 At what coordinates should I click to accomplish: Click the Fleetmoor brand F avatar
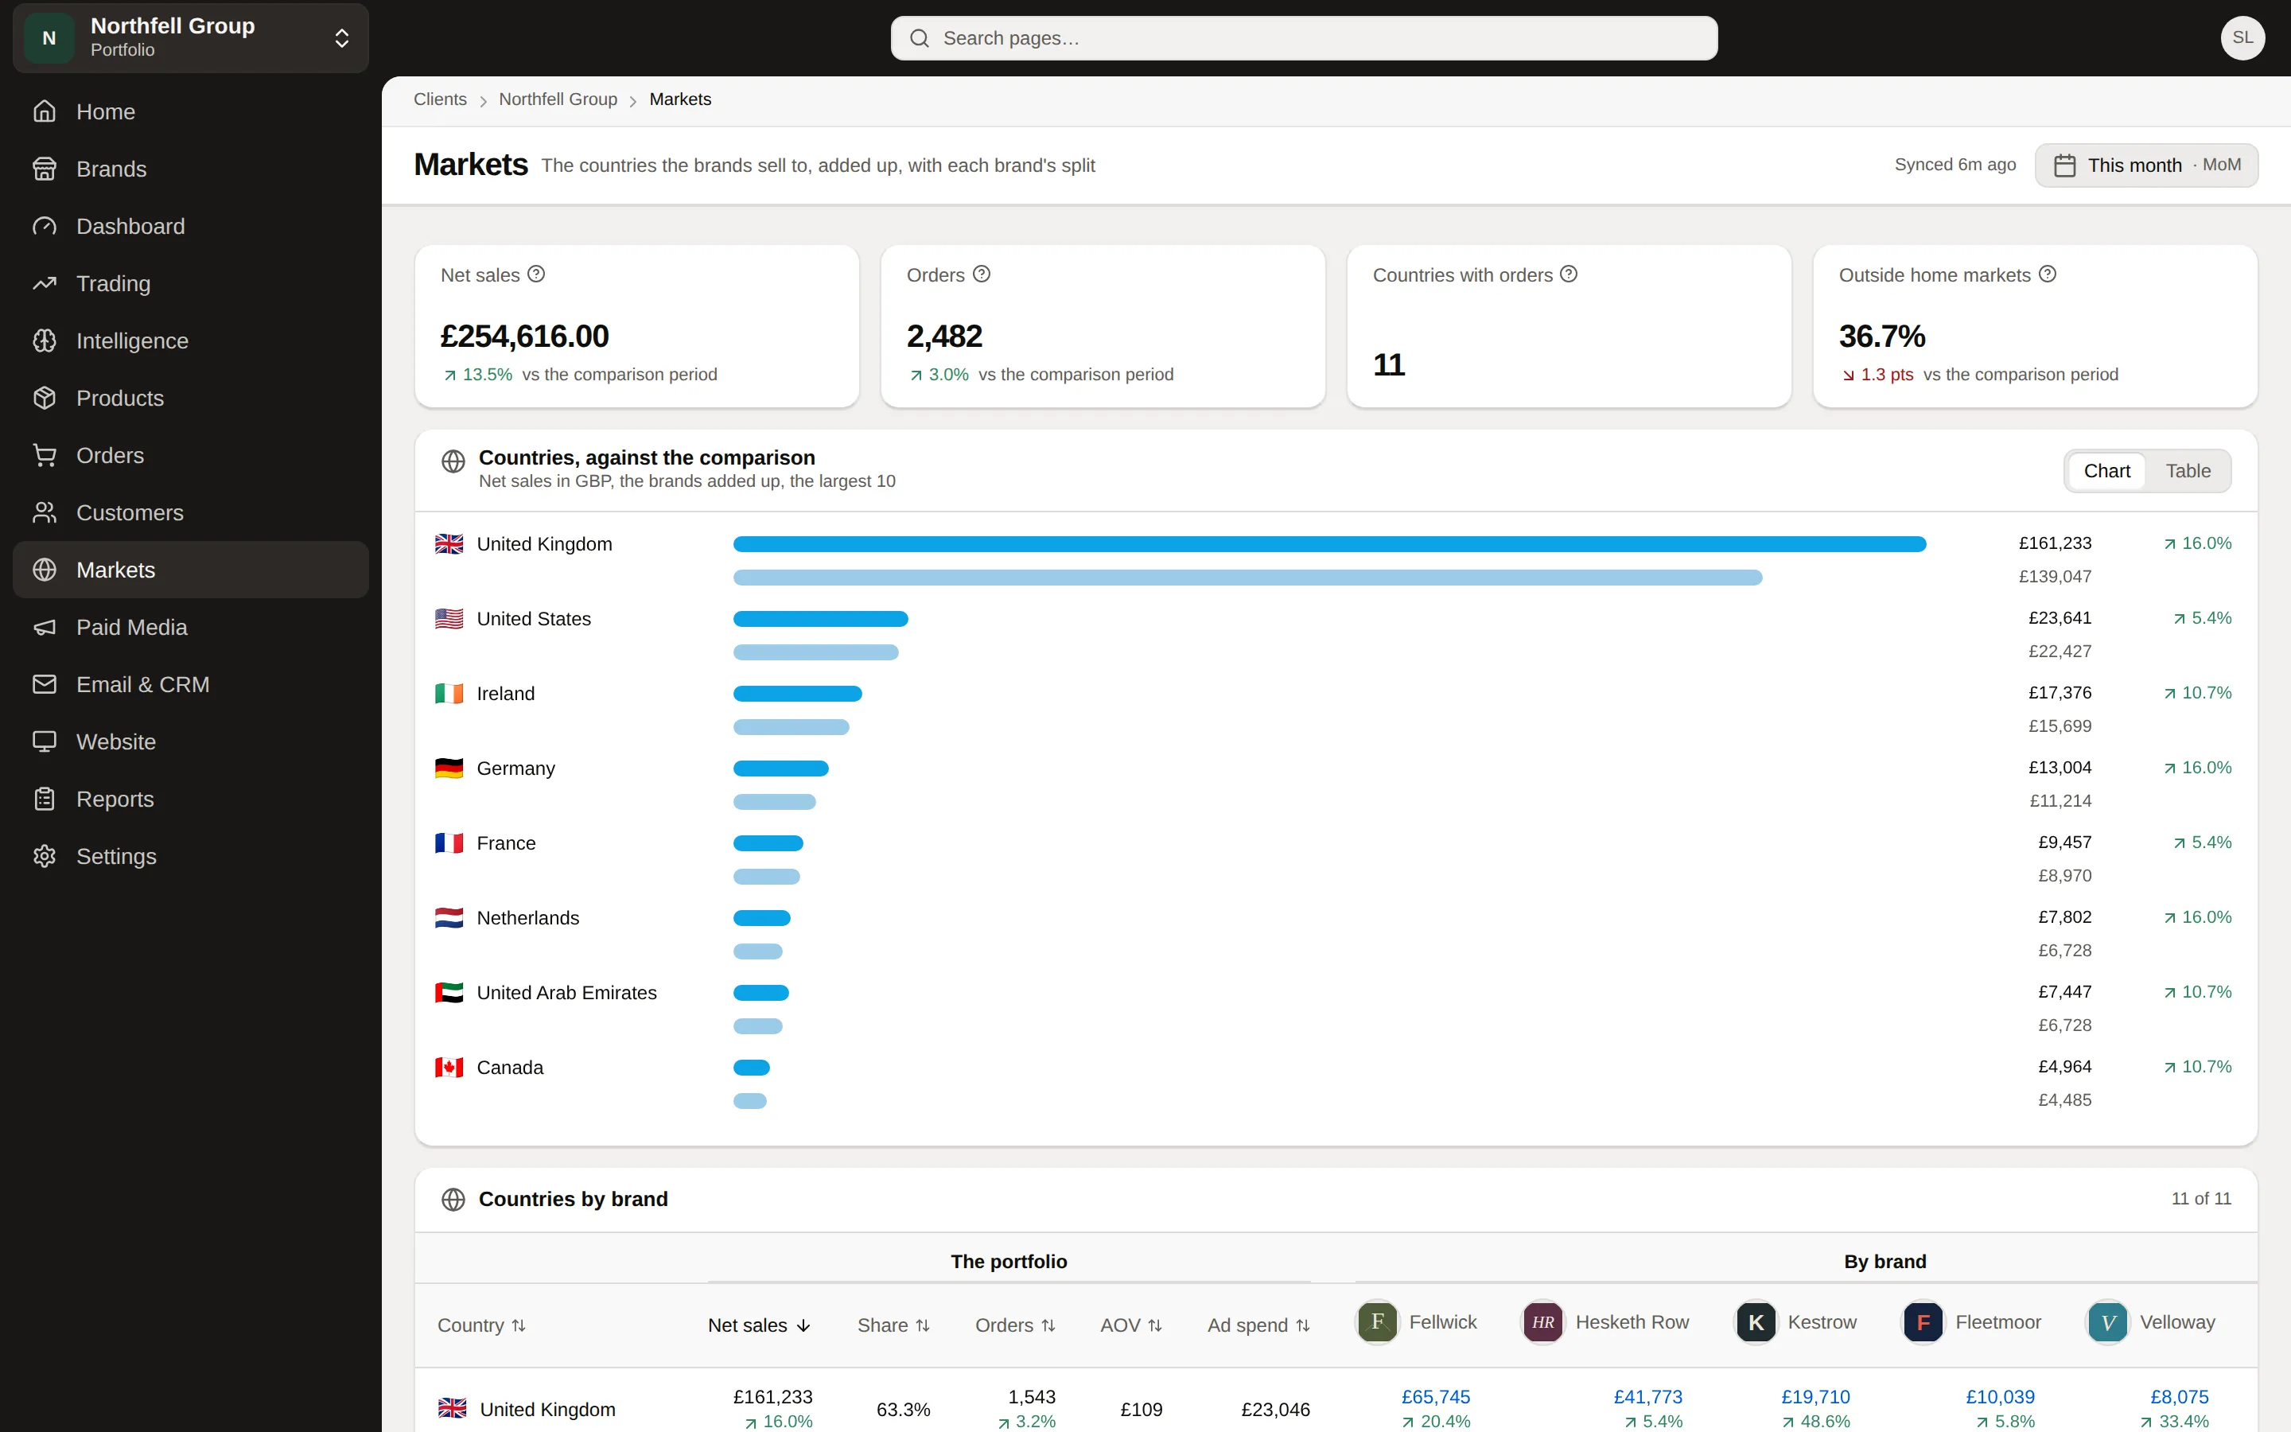tap(1923, 1322)
